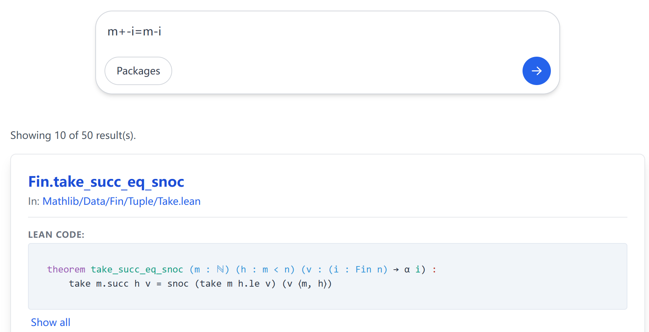649x332 pixels.
Task: Click 'snoc' in the second code line
Action: pyautogui.click(x=178, y=284)
